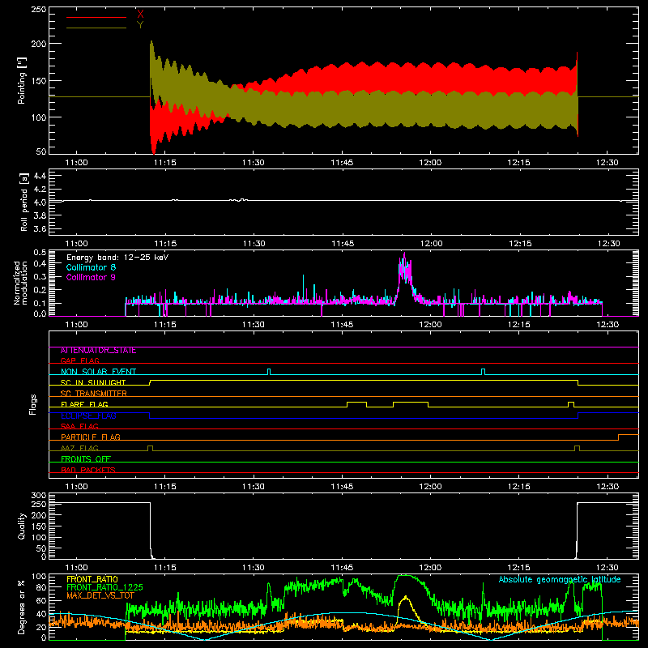
Task: Select the FRONTS_OFF flag label
Action: (86, 458)
